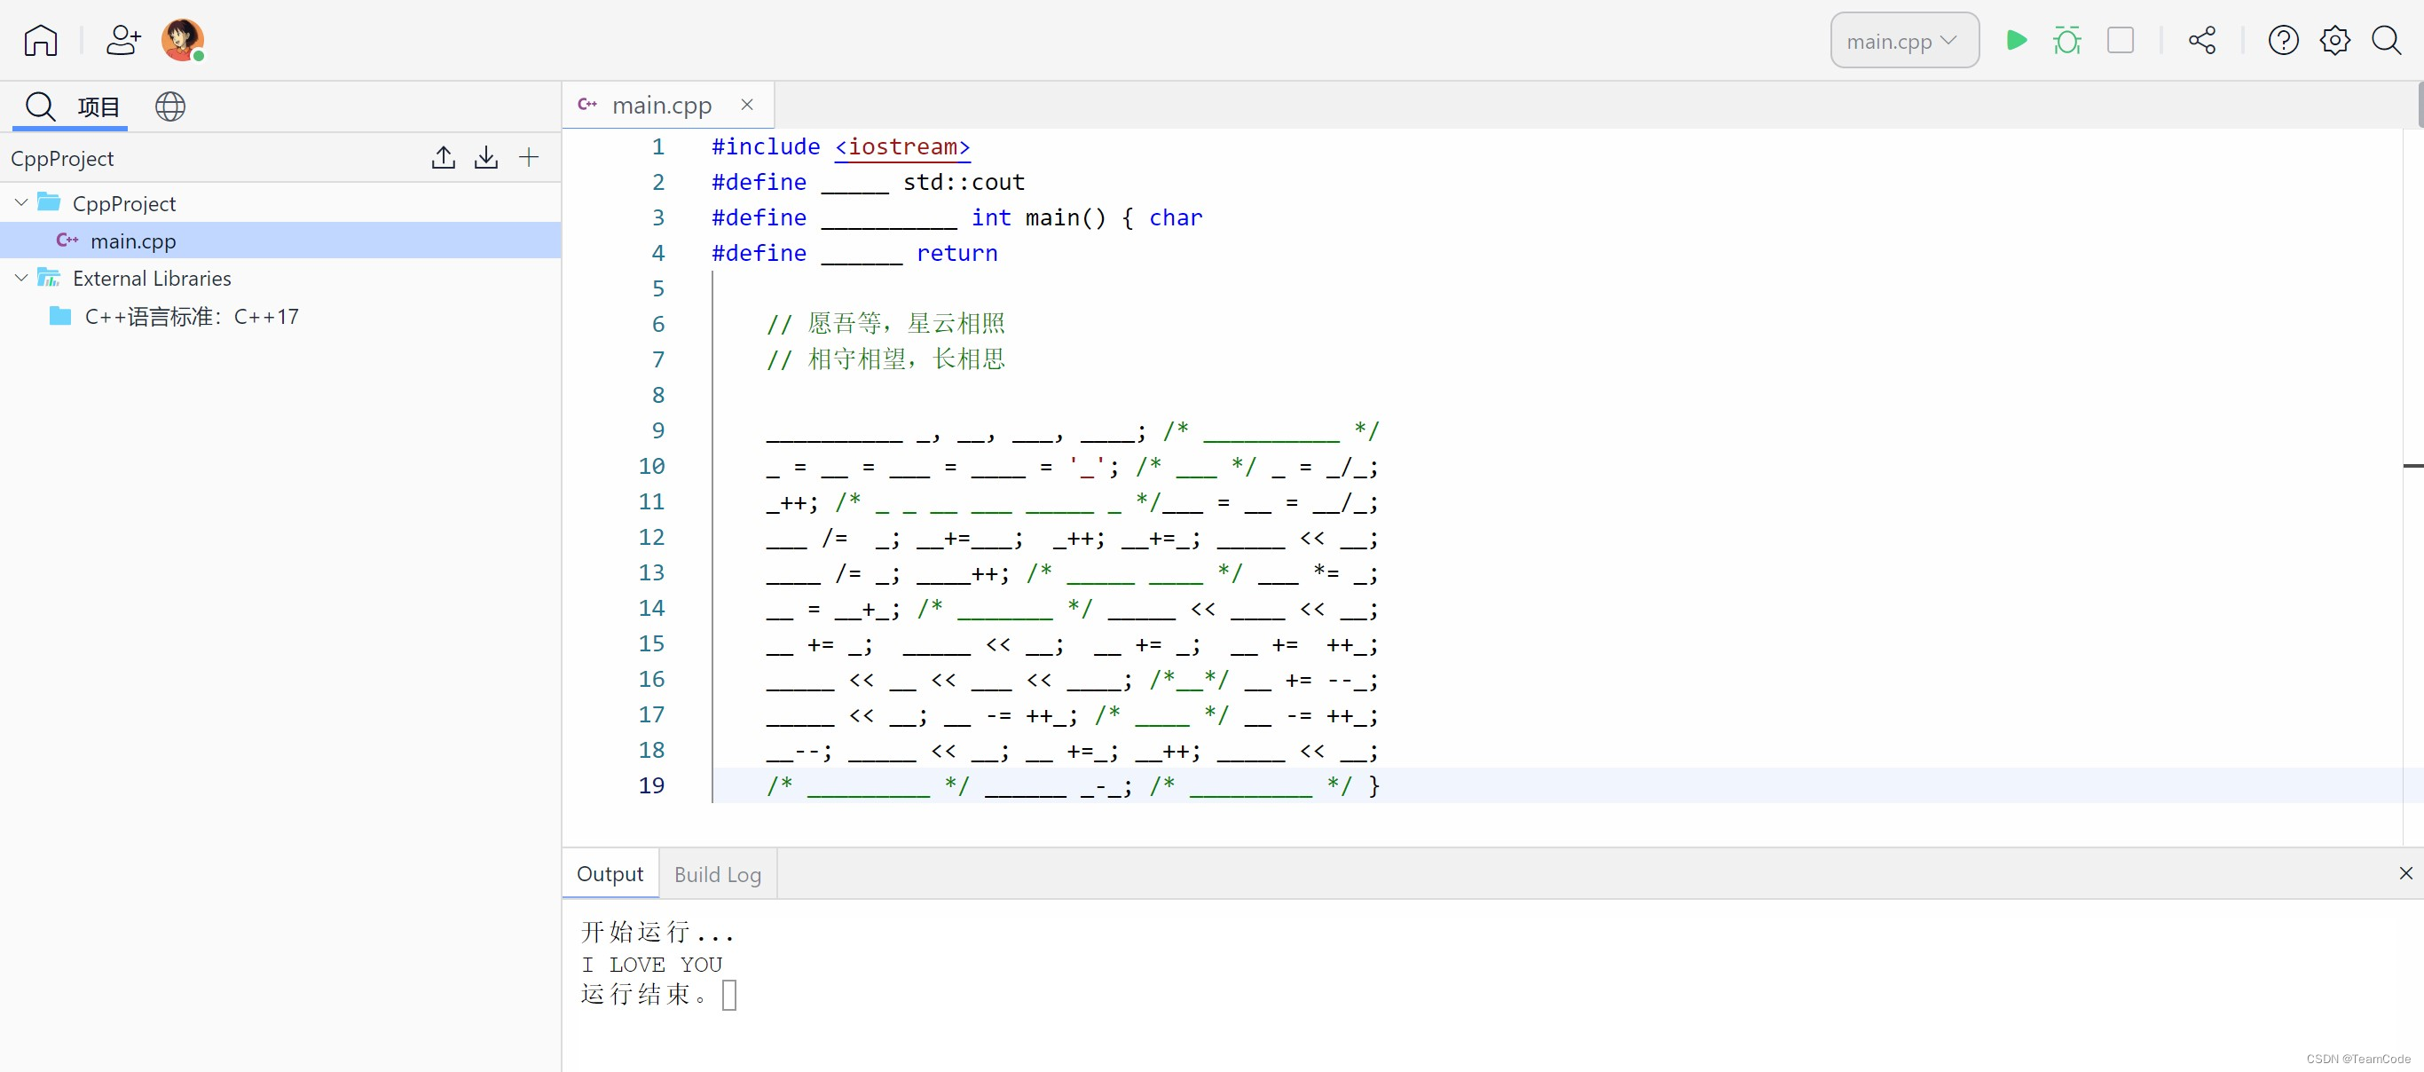2424x1072 pixels.
Task: Switch to the Build Log tab
Action: point(717,874)
